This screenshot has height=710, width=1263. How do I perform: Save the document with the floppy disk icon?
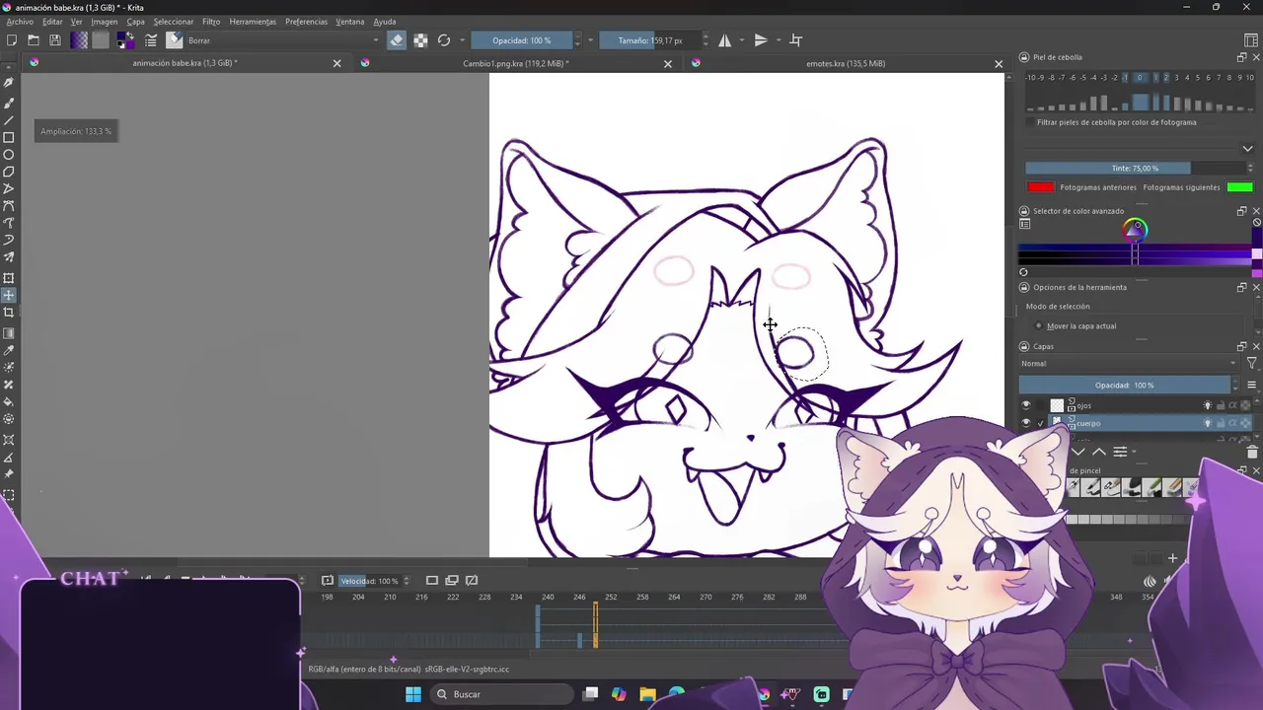pos(55,40)
